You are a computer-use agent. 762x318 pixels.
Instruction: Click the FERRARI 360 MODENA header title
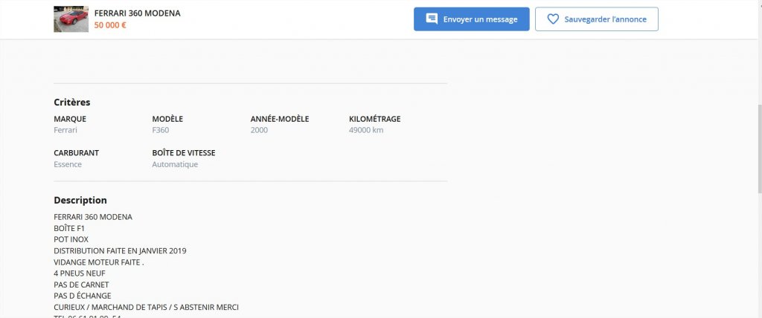137,13
